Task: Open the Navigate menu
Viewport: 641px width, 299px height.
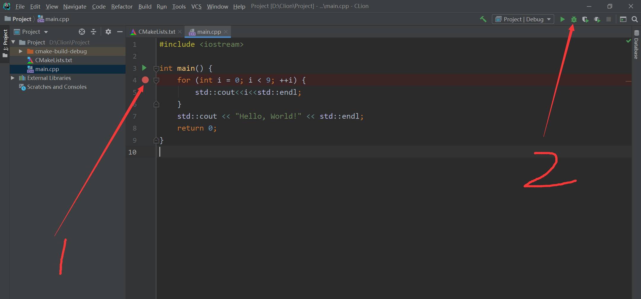Action: [74, 6]
